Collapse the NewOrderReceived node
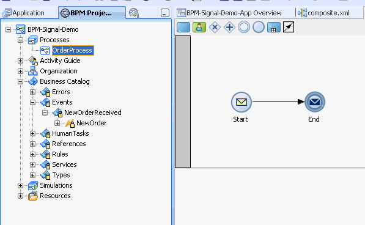 45,113
